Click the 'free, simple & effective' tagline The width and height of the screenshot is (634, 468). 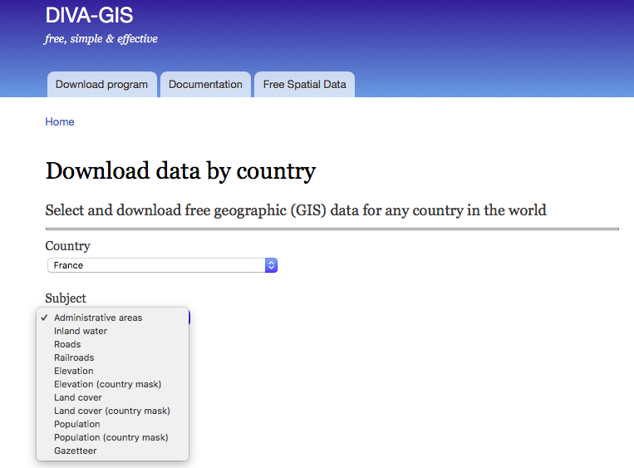101,39
